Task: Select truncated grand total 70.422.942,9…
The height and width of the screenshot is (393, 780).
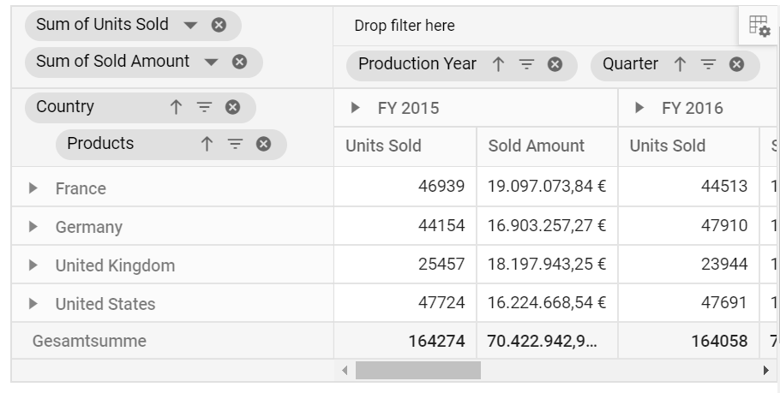Action: tap(547, 341)
